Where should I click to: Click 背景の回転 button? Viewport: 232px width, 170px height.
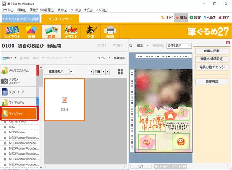tap(212, 51)
